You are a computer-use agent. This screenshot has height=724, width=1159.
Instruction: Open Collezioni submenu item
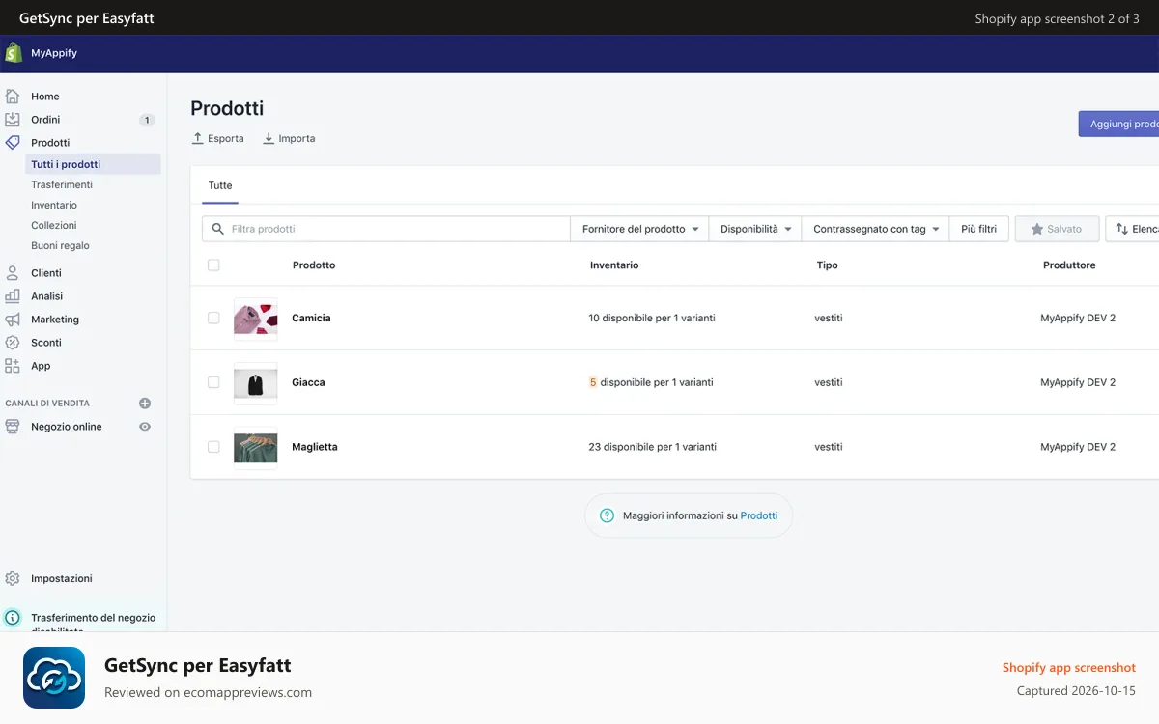click(54, 225)
